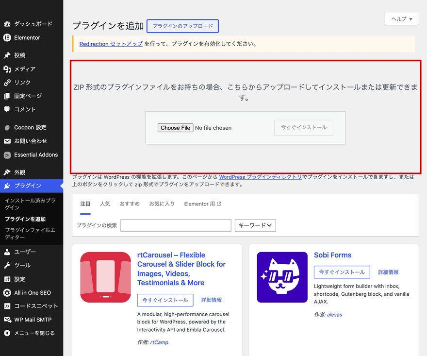427x356 pixels.
Task: Open the Redirection セットアップ link
Action: coord(111,44)
